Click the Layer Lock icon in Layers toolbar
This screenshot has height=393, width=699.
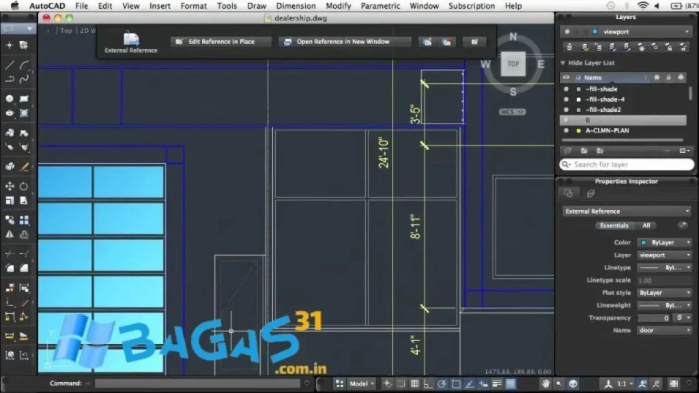[x=669, y=47]
